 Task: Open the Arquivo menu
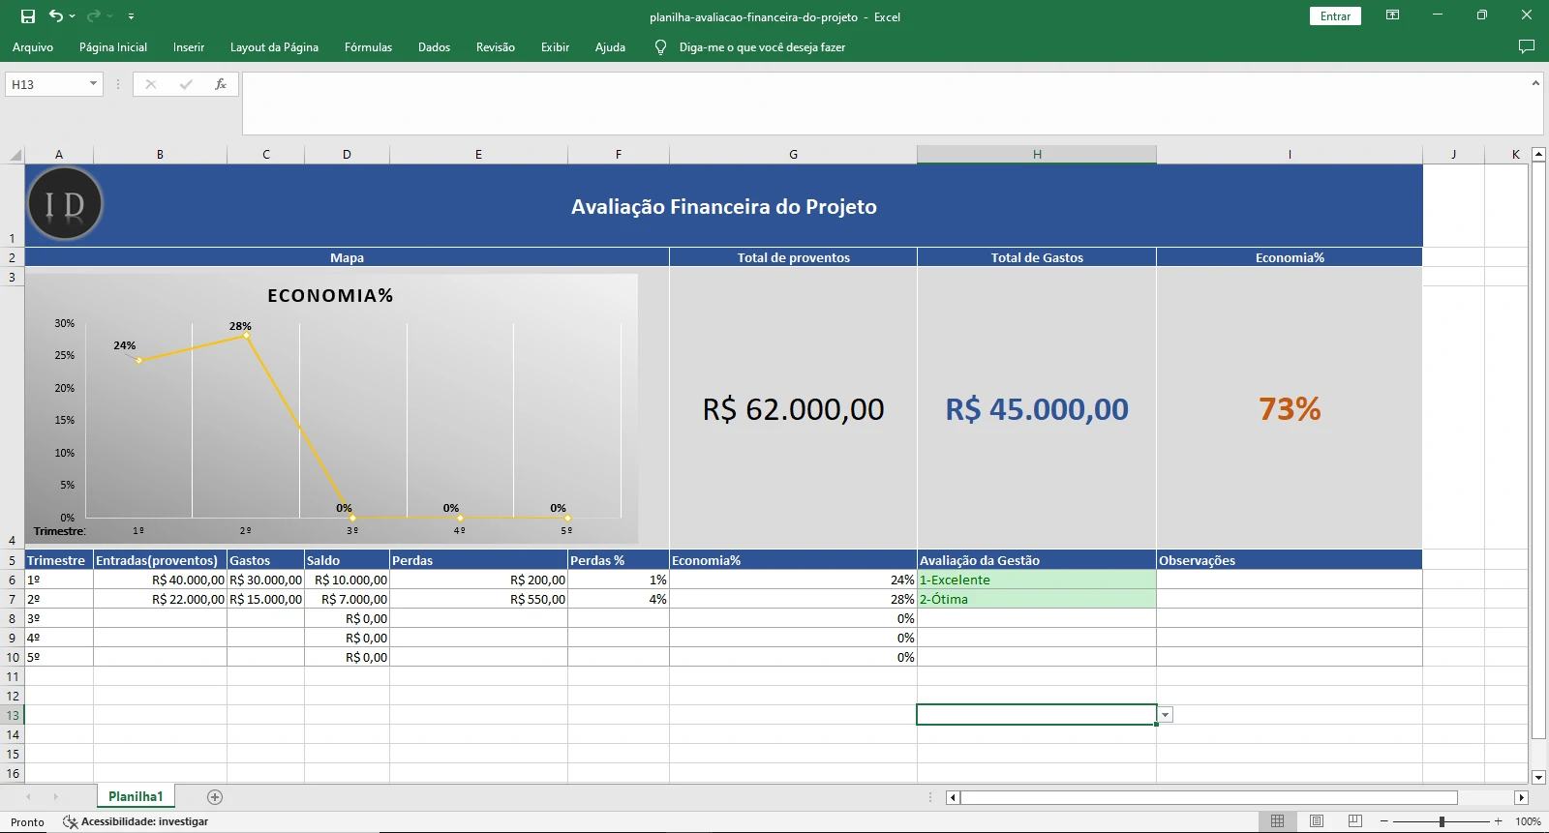click(x=33, y=47)
